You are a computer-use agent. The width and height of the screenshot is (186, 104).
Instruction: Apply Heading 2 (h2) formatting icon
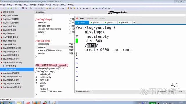(x=94, y=8)
